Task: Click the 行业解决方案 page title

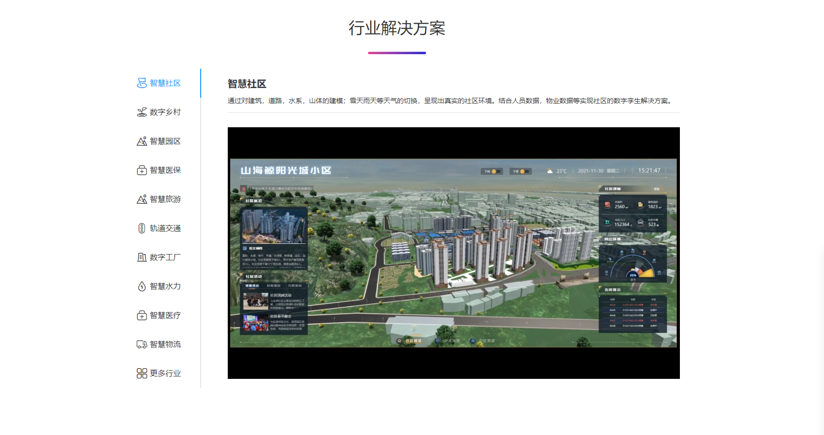Action: click(x=397, y=28)
